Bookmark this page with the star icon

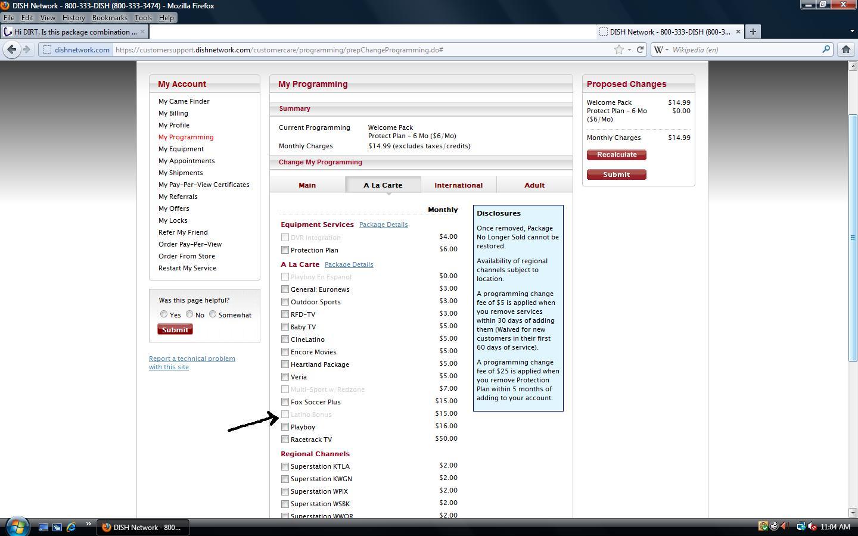(x=619, y=50)
